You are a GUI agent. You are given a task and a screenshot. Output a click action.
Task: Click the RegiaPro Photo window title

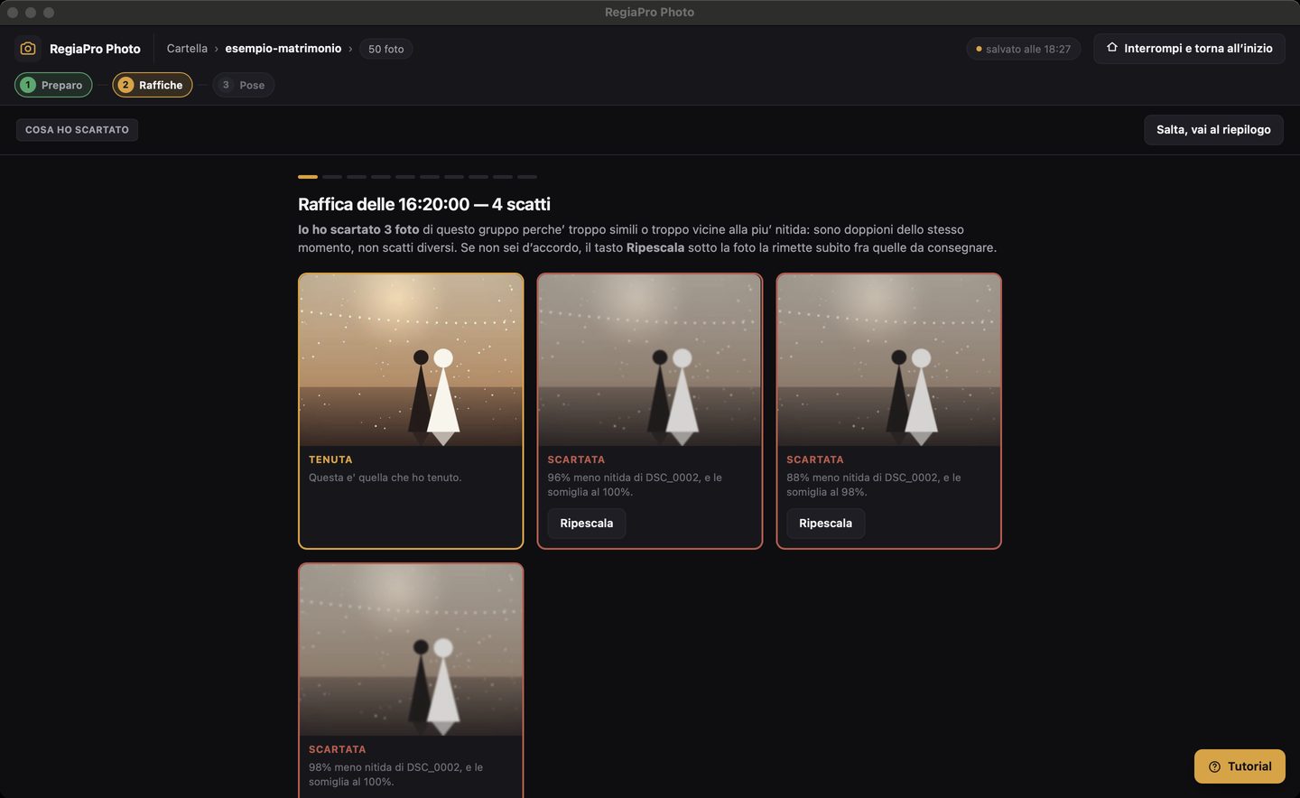650,13
